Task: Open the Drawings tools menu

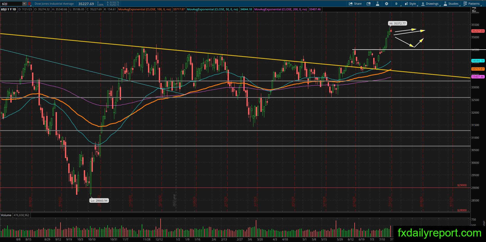Action: (x=430, y=4)
